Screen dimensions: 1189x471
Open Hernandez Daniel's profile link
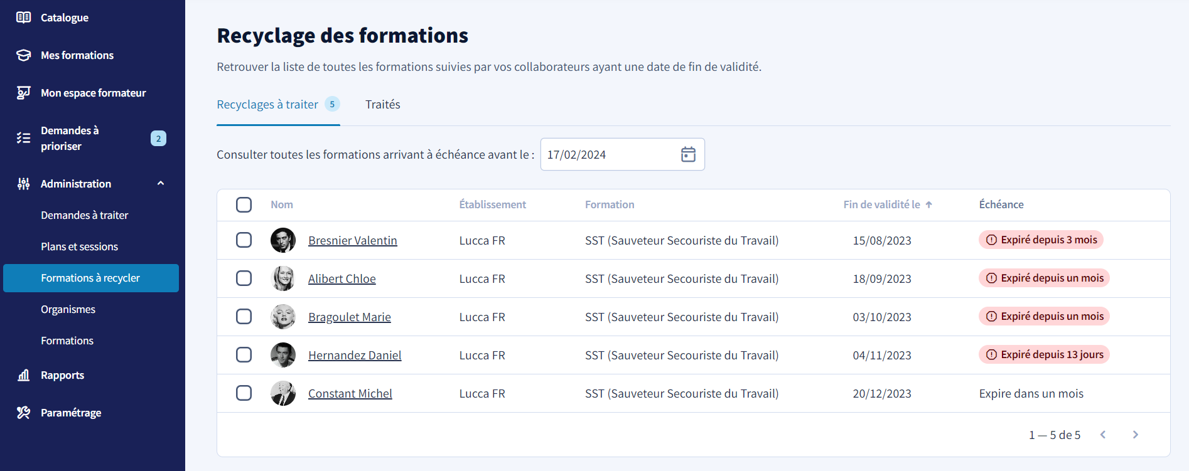click(x=355, y=355)
